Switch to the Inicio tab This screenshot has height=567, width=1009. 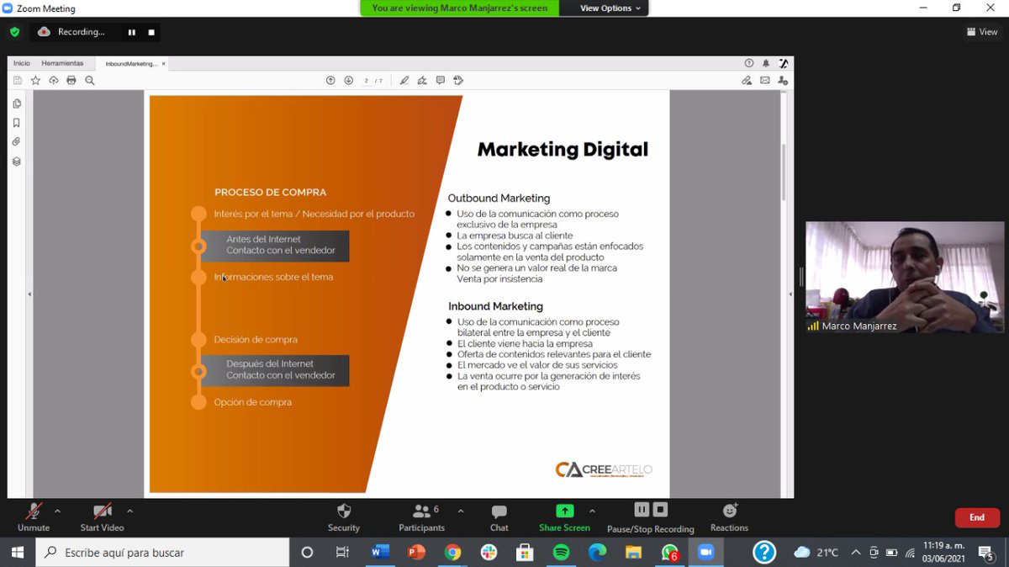[x=21, y=62]
